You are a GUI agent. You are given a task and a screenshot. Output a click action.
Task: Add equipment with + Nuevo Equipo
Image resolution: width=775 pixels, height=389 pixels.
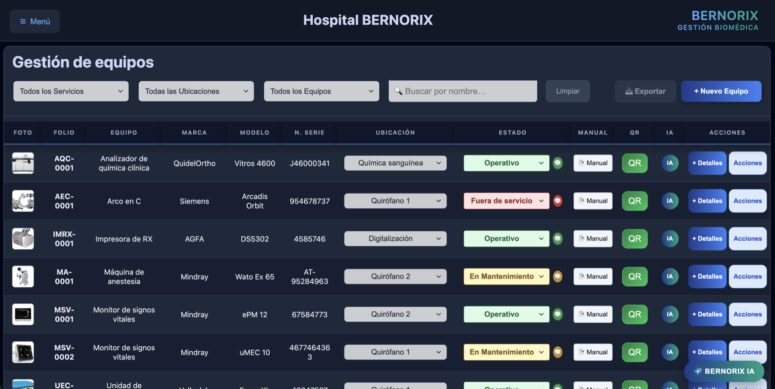pyautogui.click(x=721, y=91)
